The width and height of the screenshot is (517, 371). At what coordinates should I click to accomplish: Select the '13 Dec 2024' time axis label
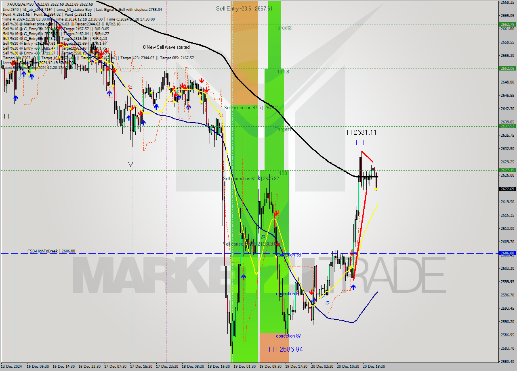(12, 367)
